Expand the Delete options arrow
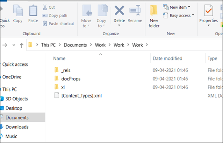Screen dimensions: 223x143 point(119,25)
